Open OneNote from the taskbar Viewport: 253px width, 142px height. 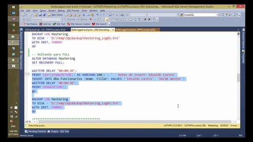(x=13, y=19)
